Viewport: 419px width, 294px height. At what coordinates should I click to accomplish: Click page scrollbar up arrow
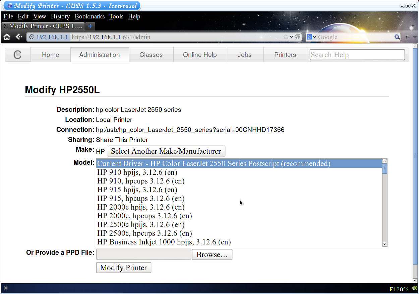click(415, 46)
